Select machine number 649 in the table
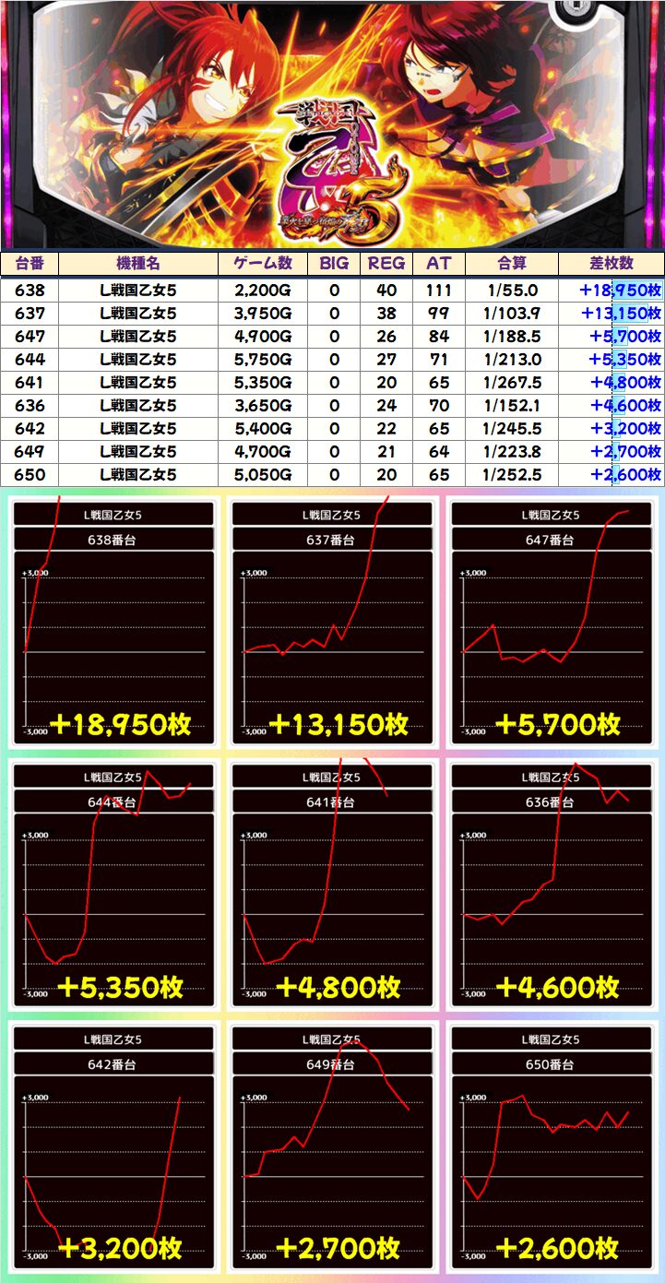Image resolution: width=665 pixels, height=1283 pixels. (30, 451)
